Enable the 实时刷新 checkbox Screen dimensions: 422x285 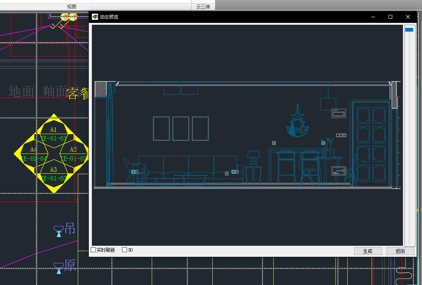tap(93, 250)
